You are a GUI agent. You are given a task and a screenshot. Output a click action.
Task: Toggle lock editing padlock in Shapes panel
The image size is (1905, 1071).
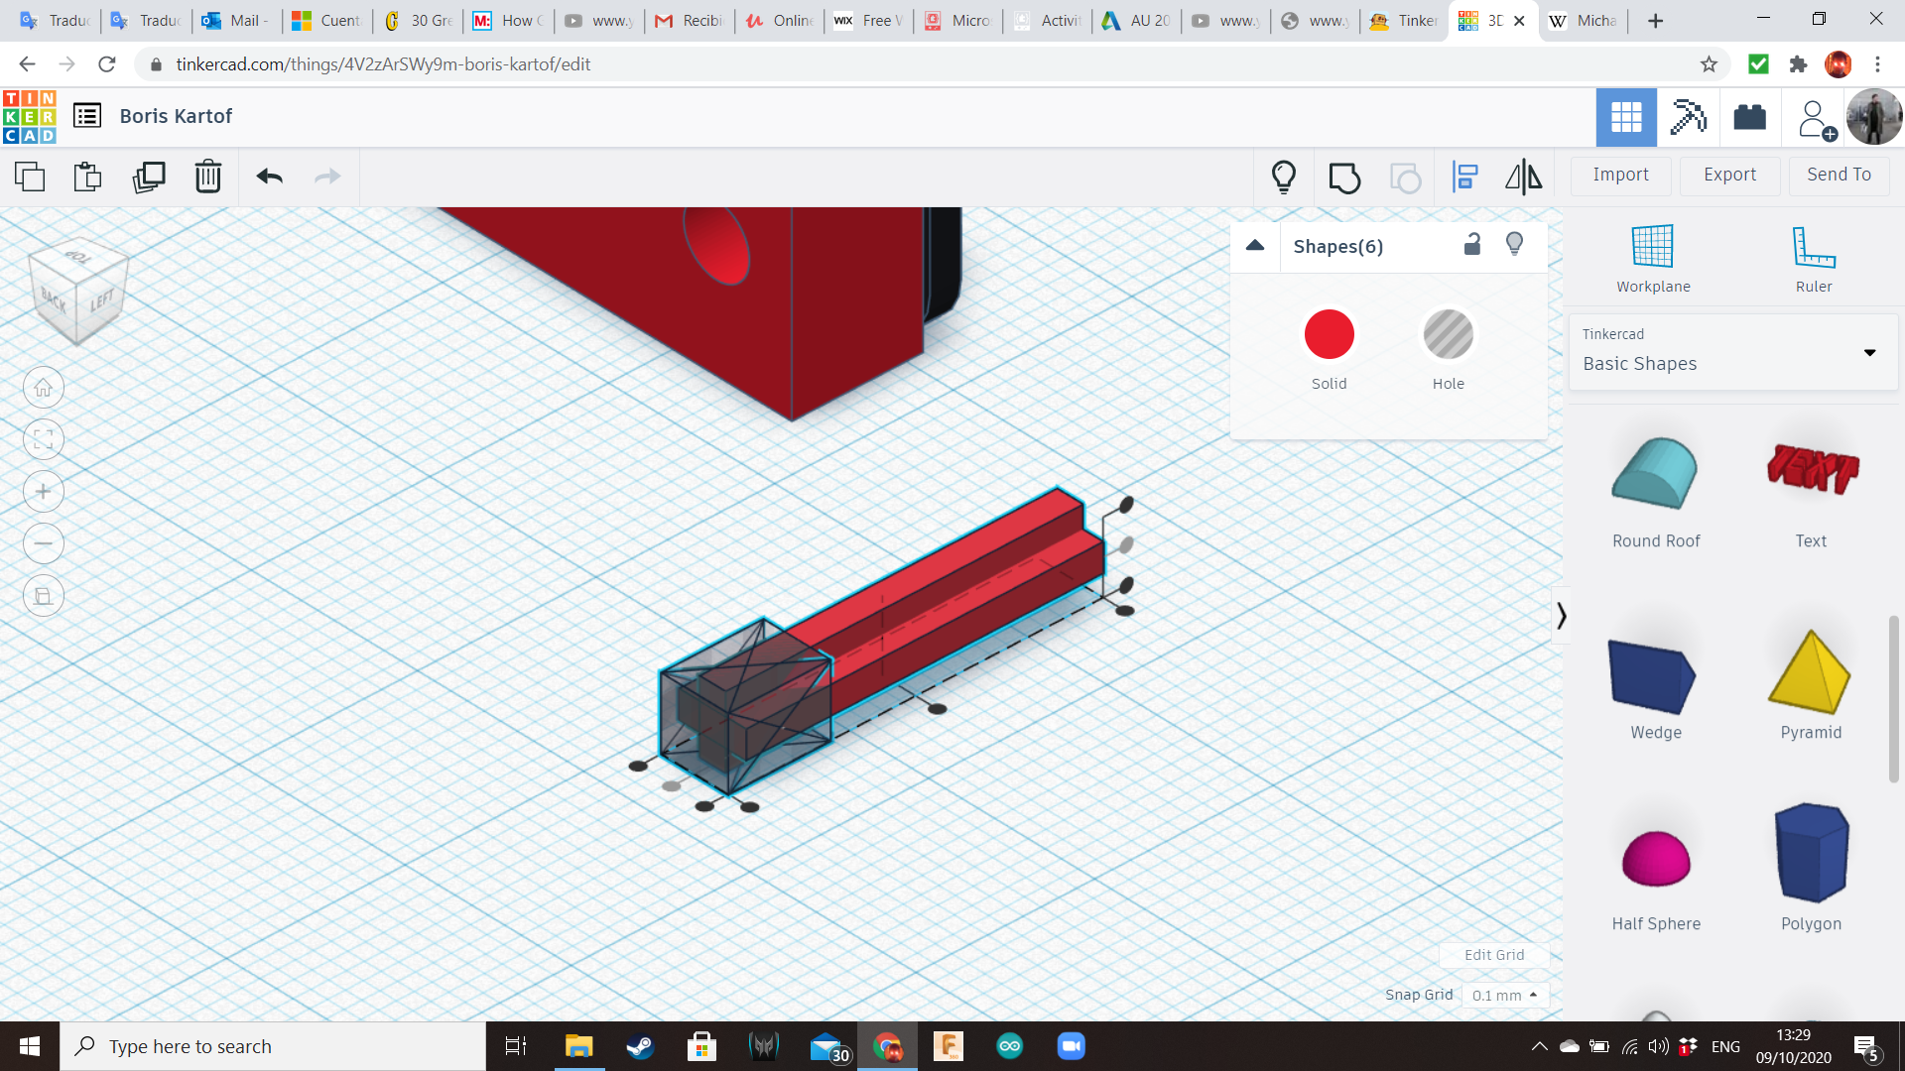pyautogui.click(x=1472, y=245)
